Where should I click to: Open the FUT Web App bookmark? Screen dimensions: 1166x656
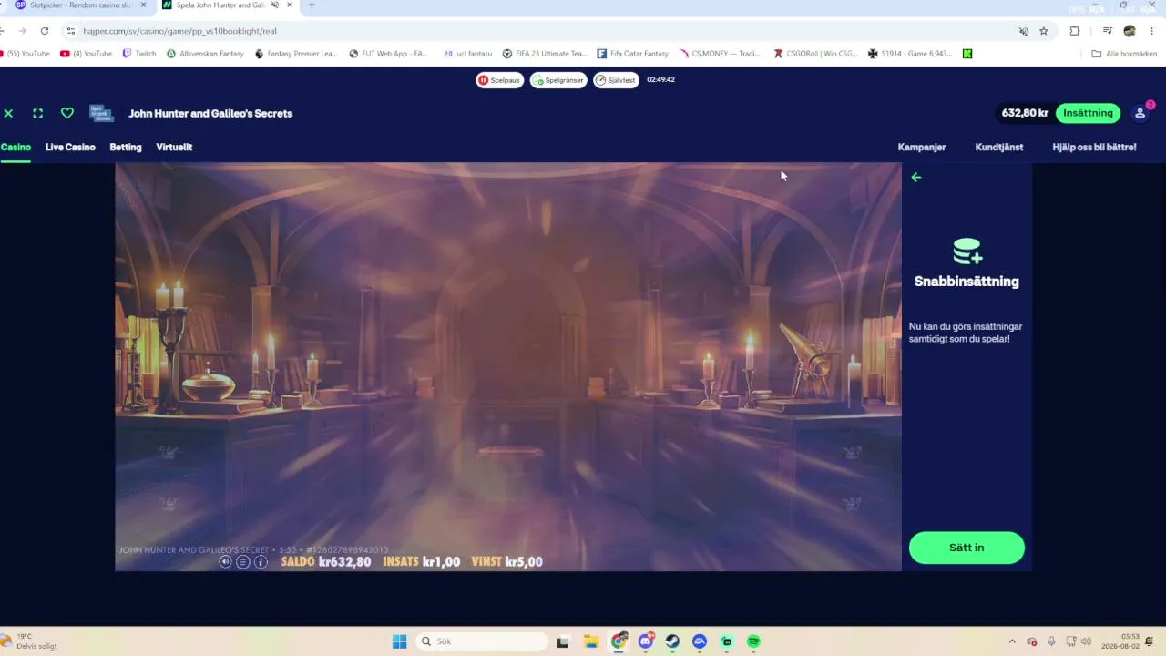coord(389,54)
